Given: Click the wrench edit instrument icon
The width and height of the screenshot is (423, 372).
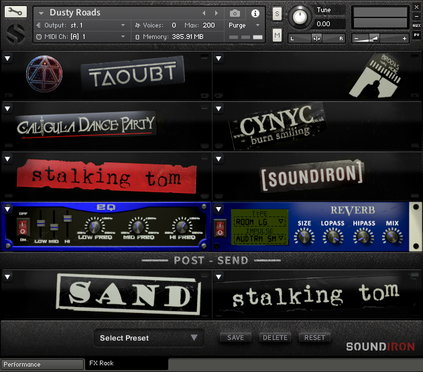Looking at the screenshot, I should 17,12.
